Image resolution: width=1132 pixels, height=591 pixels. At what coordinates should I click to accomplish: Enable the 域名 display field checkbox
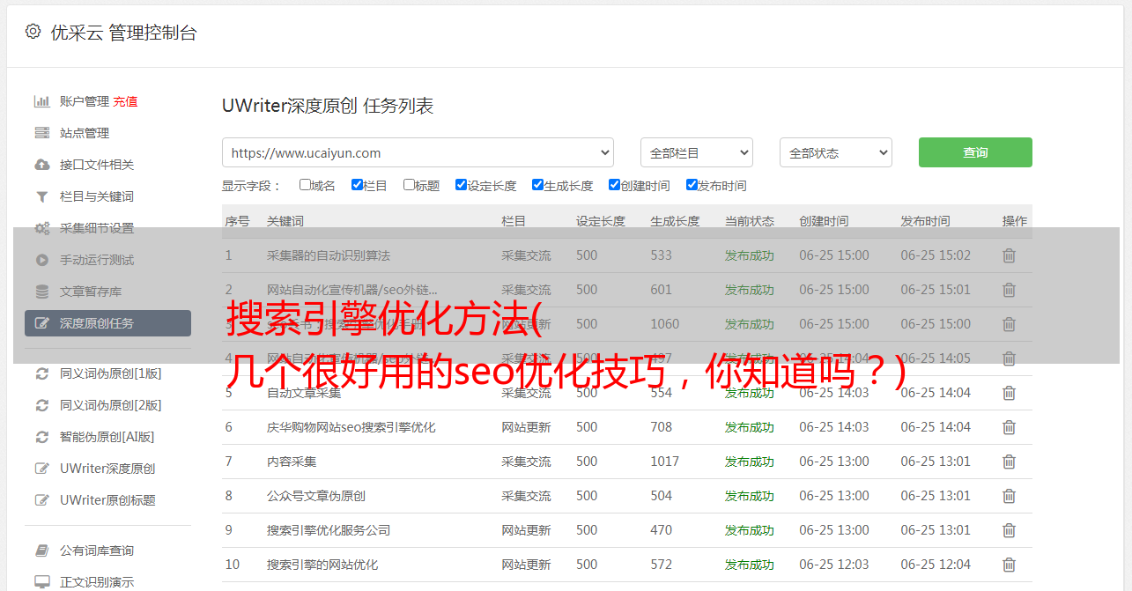click(305, 185)
